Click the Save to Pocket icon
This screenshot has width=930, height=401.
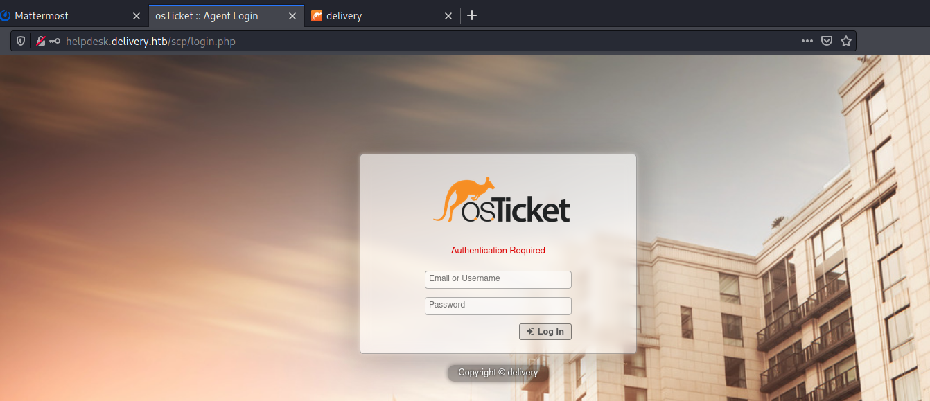click(x=826, y=42)
